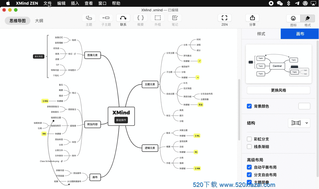Switch to 思维导图 view
The width and height of the screenshot is (319, 189).
tap(18, 21)
